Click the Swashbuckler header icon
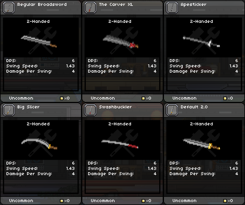Screen dimensions: 245x205 click(90, 110)
